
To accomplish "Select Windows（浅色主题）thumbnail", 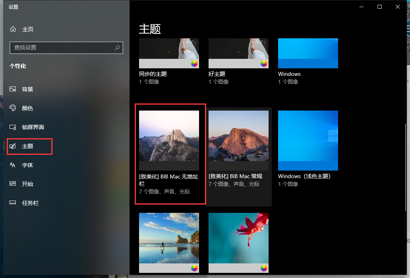I will [x=308, y=141].
